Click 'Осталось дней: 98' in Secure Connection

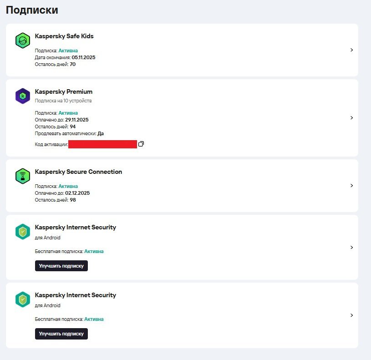click(x=55, y=200)
